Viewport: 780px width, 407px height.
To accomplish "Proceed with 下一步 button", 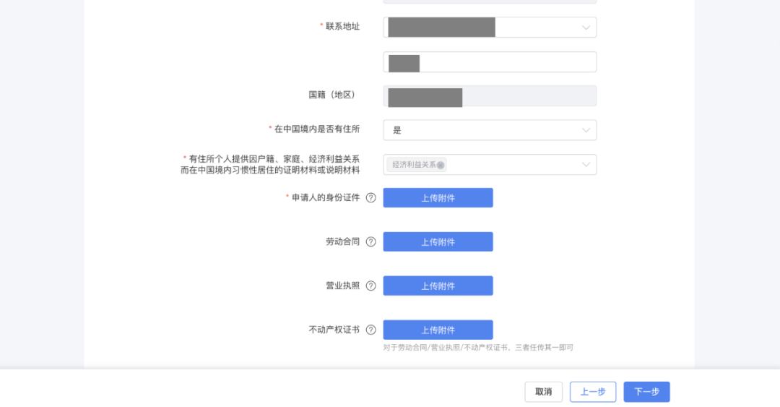I will coord(646,392).
